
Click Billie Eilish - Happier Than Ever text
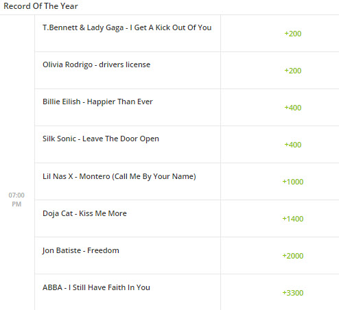click(97, 102)
